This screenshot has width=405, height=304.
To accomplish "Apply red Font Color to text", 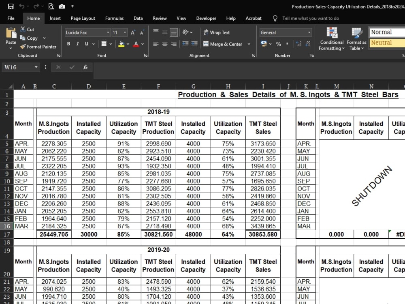I will (x=136, y=44).
